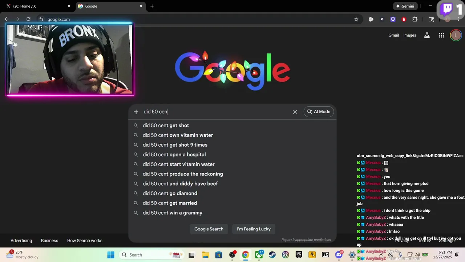Switch to Chrome in the taskbar

pos(246,255)
